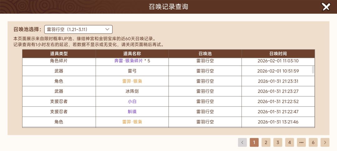Click the dropdown chevron beside 雷羽行空

point(107,30)
